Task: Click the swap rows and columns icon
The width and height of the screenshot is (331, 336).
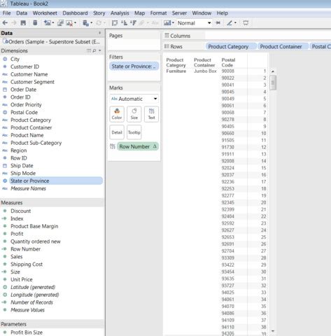Action: pyautogui.click(x=115, y=23)
